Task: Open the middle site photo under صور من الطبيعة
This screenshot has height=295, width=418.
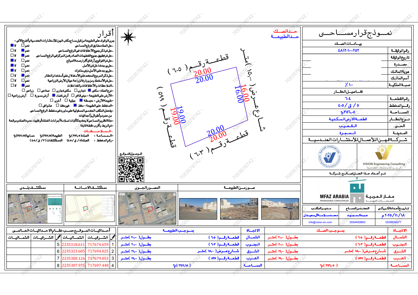Action: pos(239,208)
